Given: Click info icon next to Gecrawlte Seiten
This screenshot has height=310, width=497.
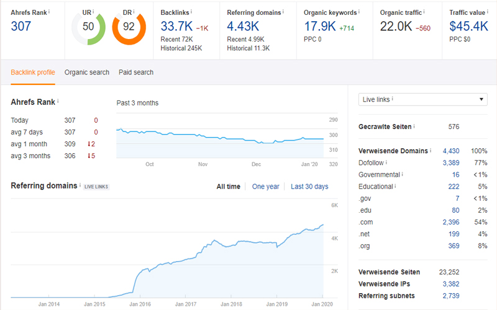Looking at the screenshot, I should (414, 126).
